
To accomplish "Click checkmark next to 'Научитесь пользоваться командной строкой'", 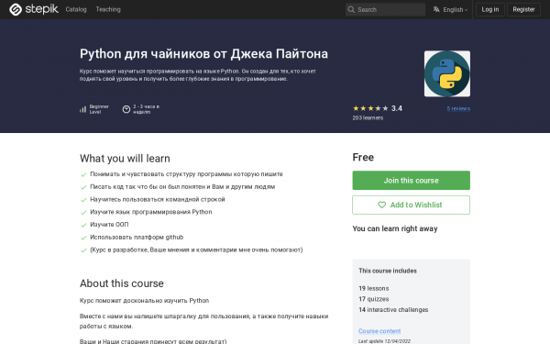I will (83, 200).
